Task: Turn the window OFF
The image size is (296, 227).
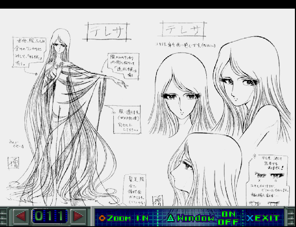Action: (228, 222)
